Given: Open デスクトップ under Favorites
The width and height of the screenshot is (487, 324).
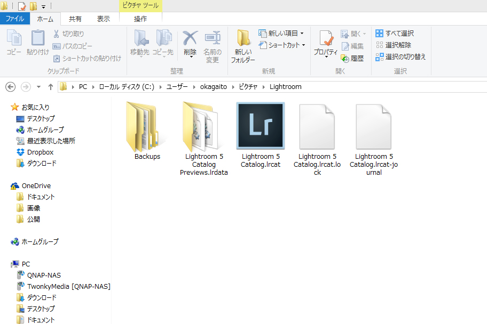Looking at the screenshot, I should pos(35,118).
